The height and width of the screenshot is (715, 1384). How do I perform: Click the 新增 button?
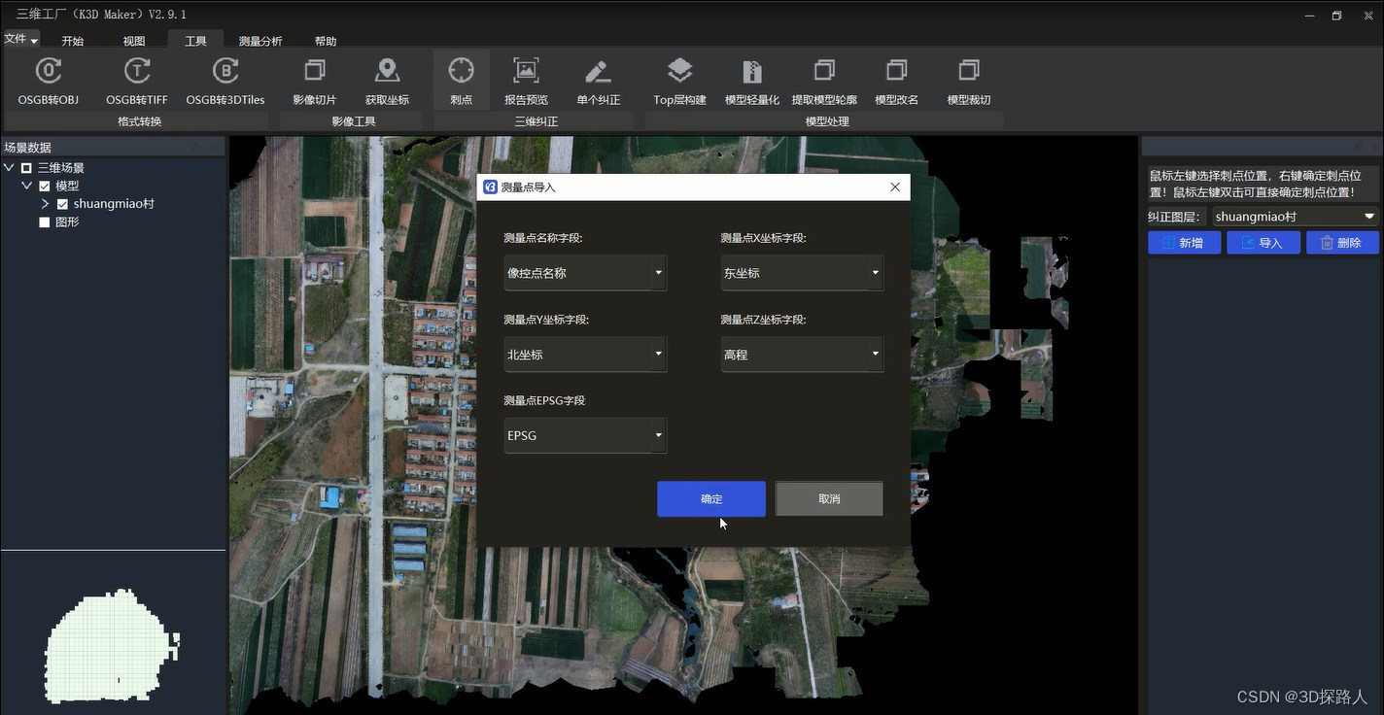tap(1184, 243)
